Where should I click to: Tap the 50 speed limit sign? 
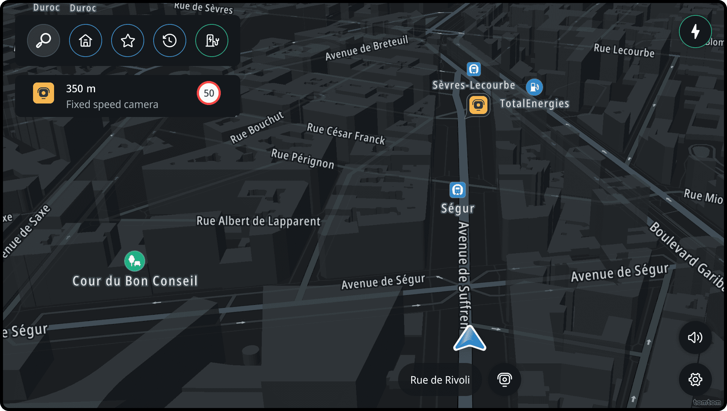point(209,93)
